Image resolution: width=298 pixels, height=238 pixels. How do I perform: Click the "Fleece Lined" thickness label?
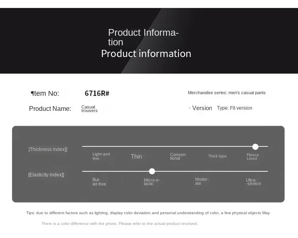click(252, 157)
